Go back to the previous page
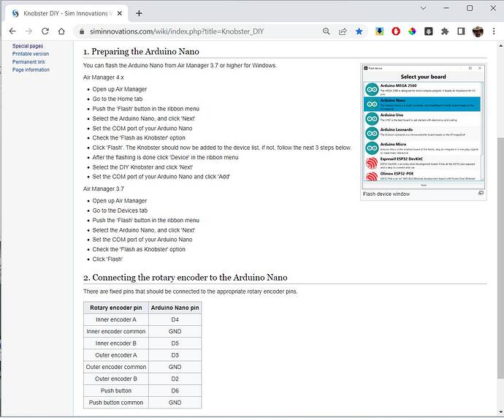Viewport: 504px width, 418px height. [12, 31]
